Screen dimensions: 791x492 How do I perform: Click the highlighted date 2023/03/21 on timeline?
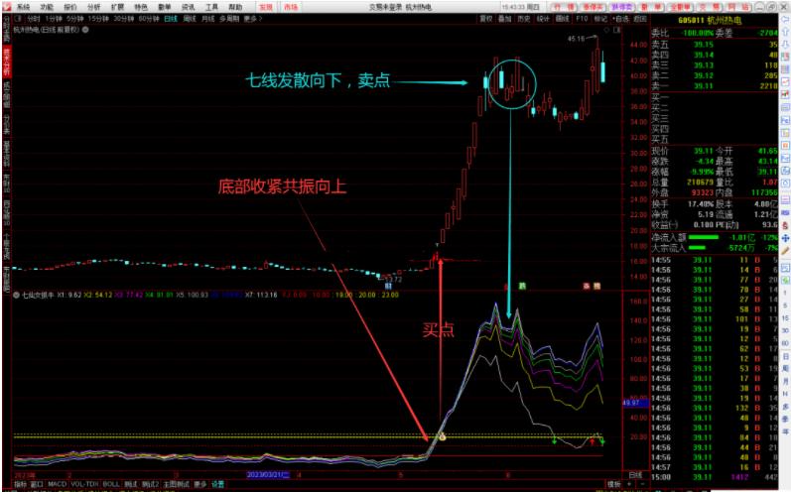coord(268,475)
